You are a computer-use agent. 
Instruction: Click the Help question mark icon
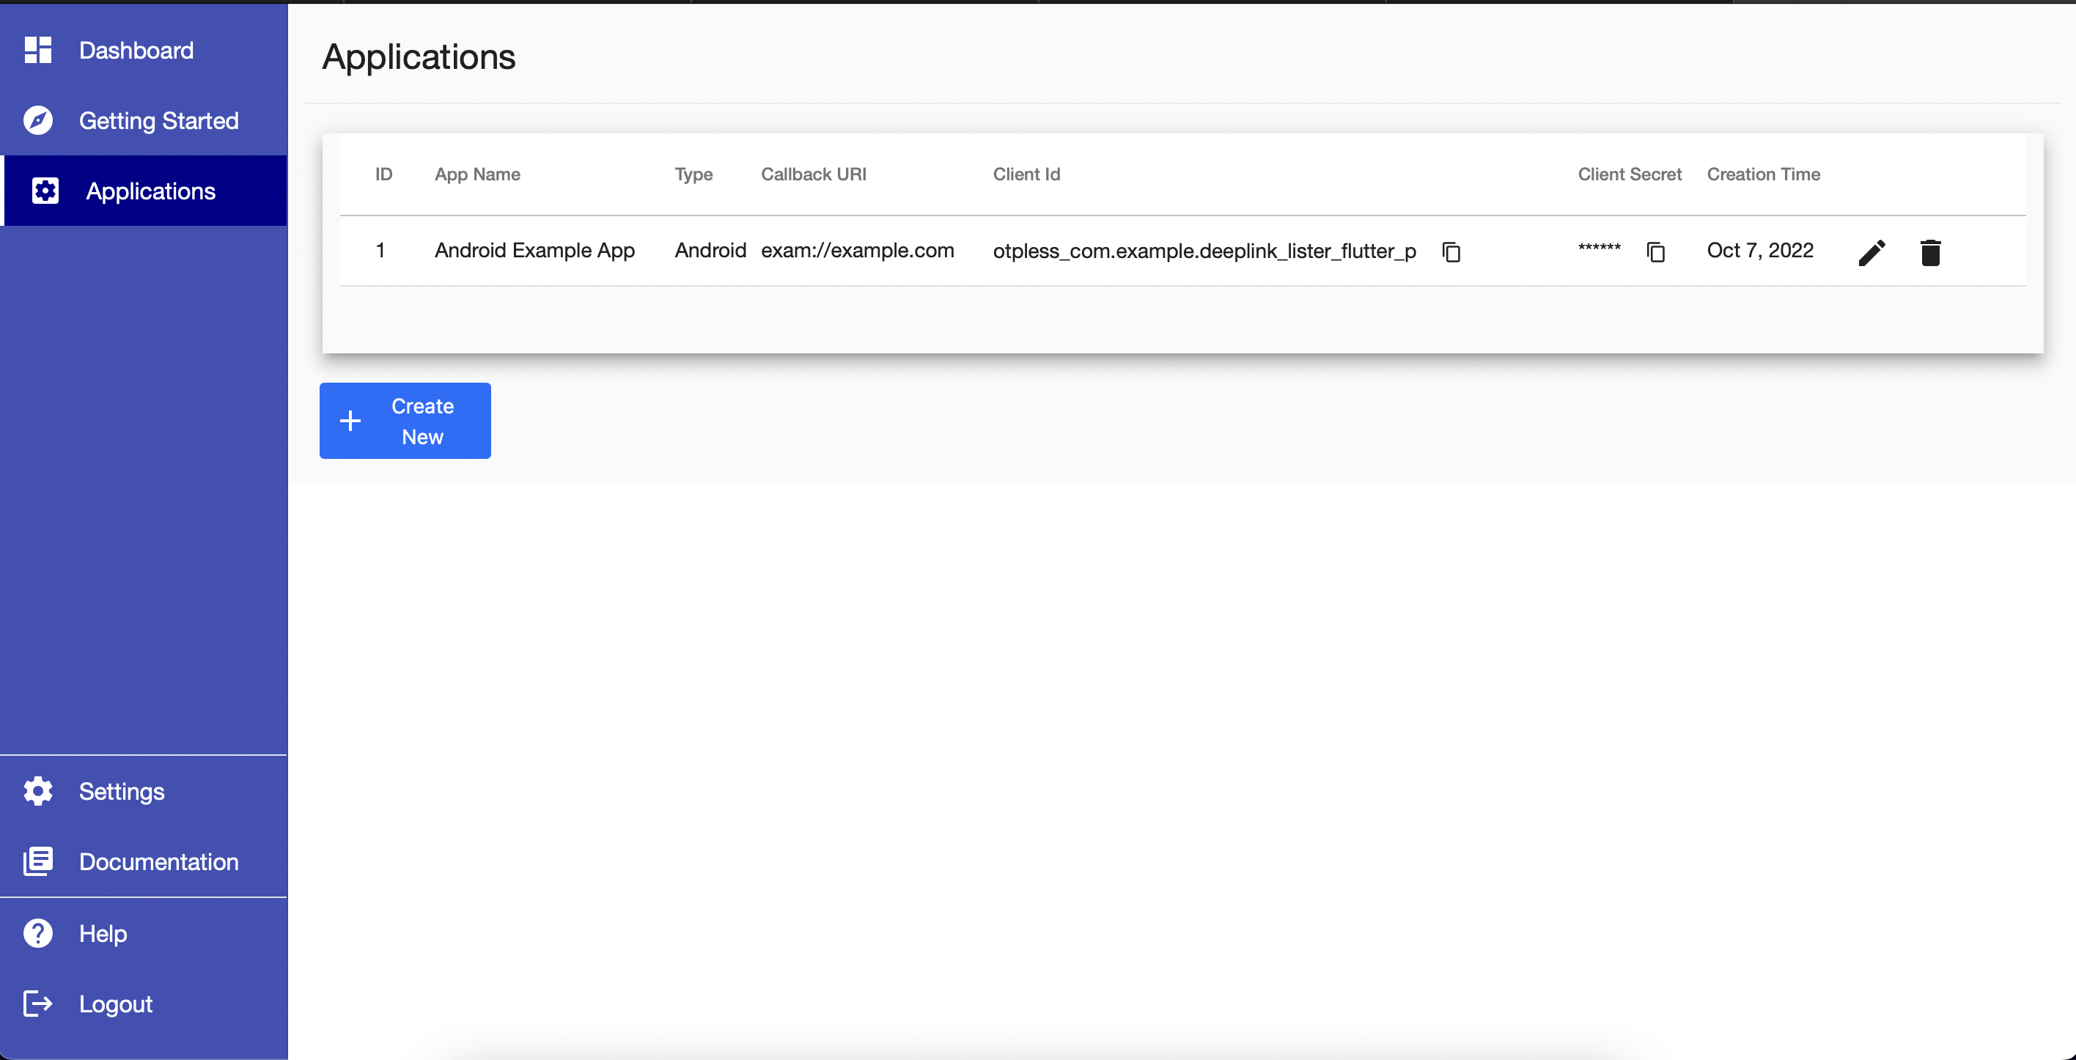38,932
